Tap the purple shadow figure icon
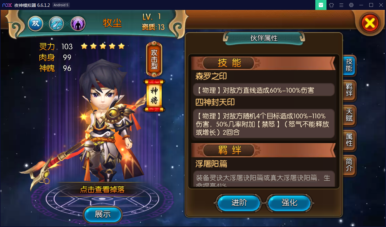 coord(78,24)
